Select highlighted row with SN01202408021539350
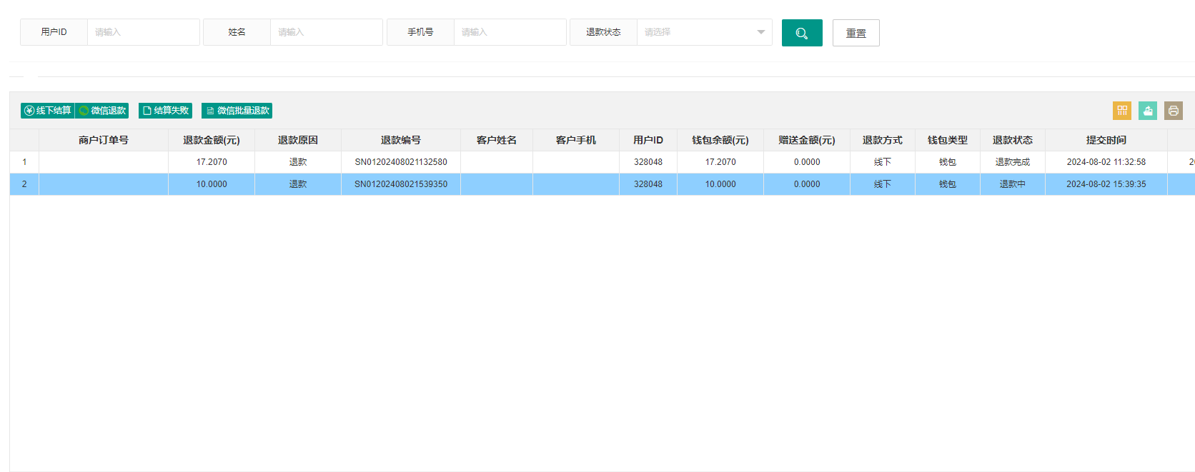1195x472 pixels. [603, 184]
